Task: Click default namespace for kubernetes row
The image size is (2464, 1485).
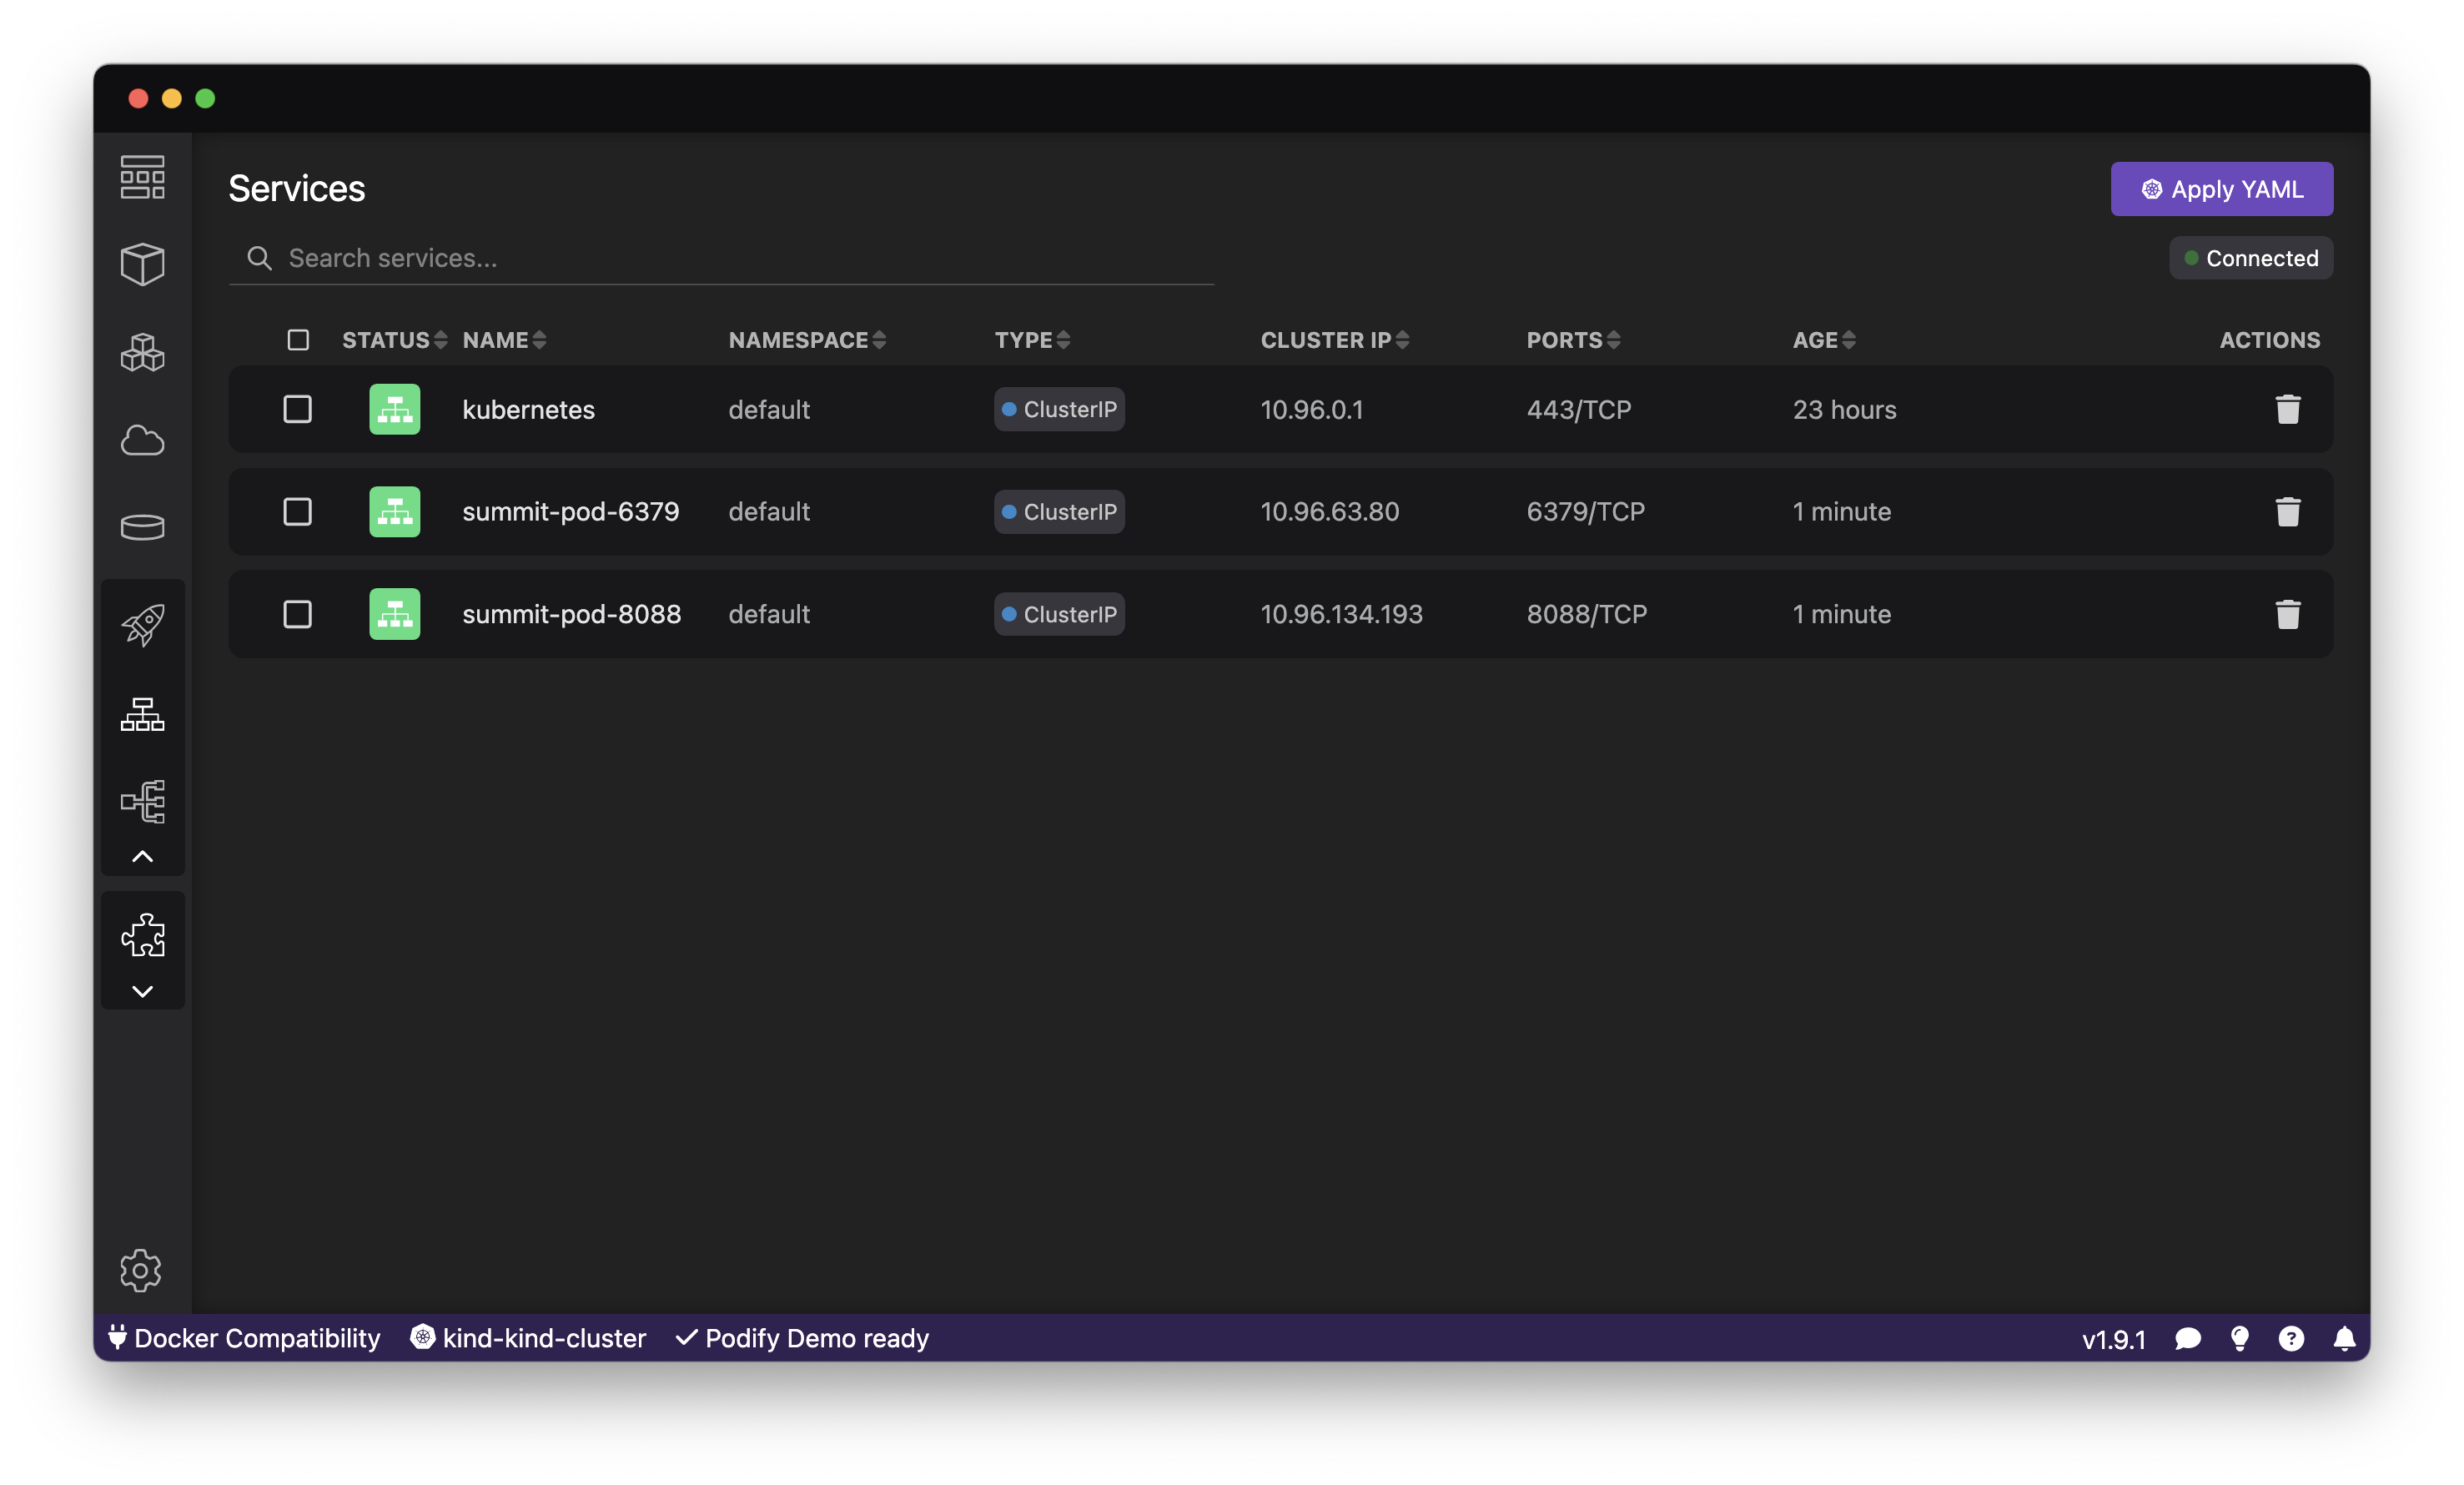Action: (x=768, y=410)
